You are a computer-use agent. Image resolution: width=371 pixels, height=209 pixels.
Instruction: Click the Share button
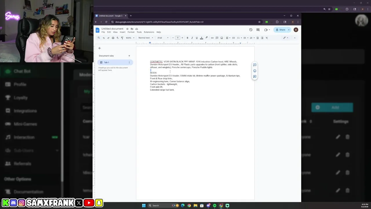pyautogui.click(x=281, y=30)
